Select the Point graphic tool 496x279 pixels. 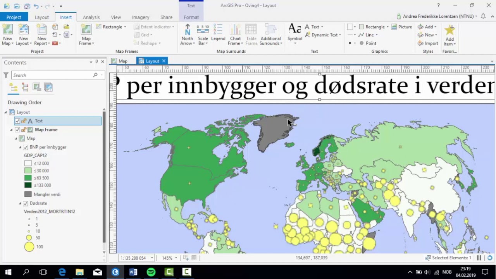click(x=367, y=43)
